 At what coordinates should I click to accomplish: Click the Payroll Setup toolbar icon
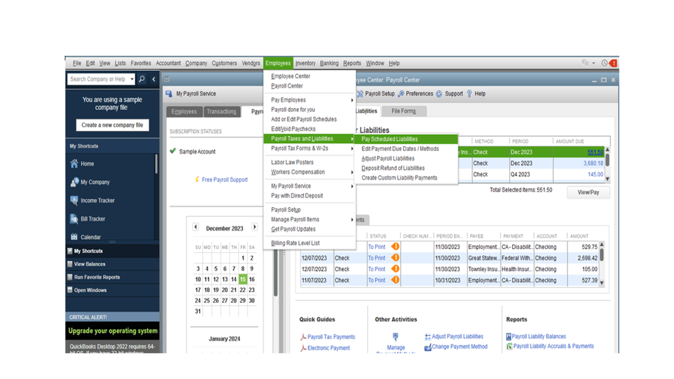pos(360,94)
